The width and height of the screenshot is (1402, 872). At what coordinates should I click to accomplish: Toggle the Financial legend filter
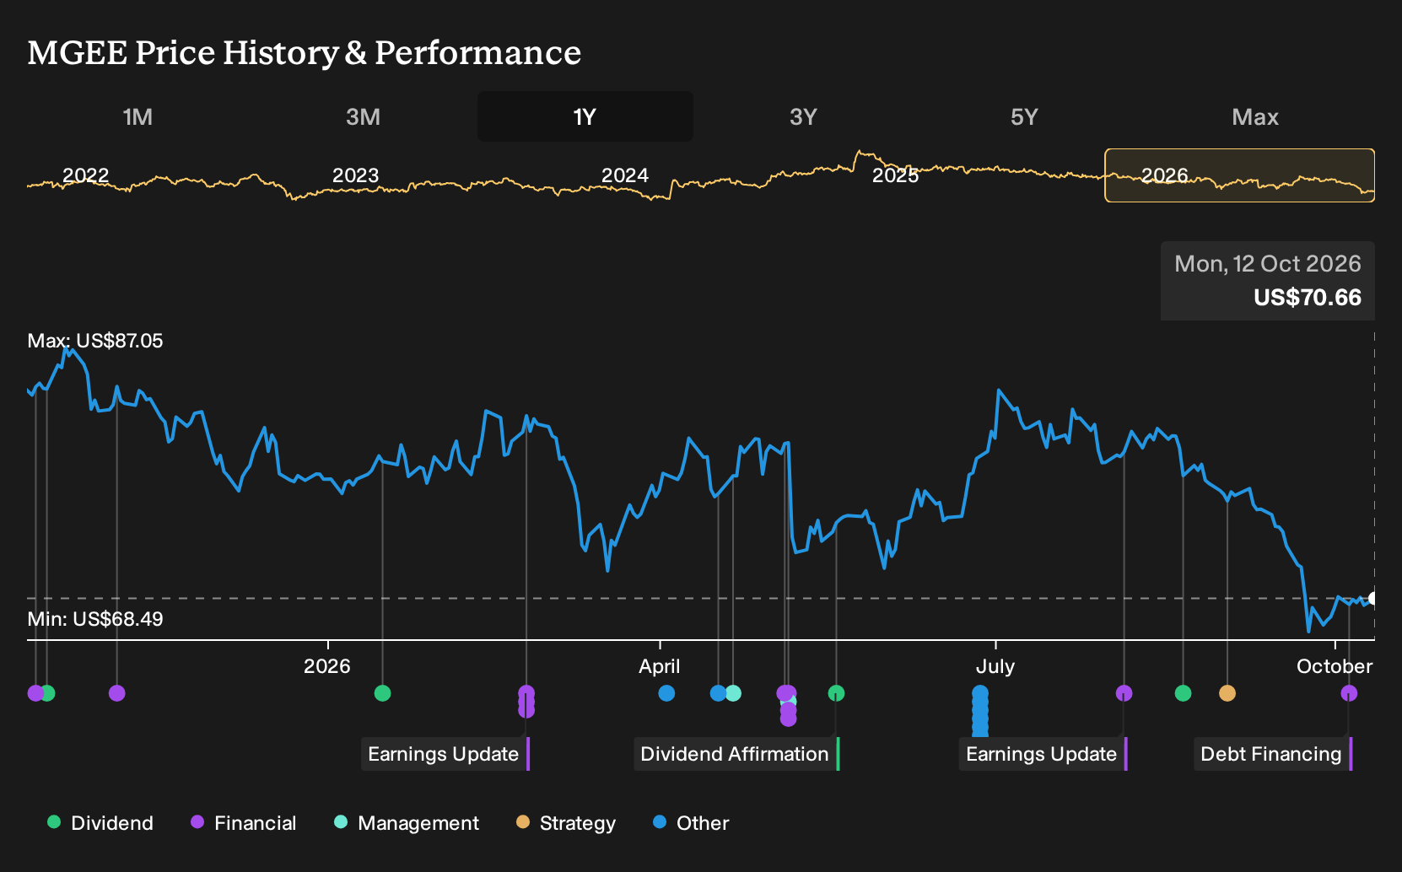pos(244,822)
